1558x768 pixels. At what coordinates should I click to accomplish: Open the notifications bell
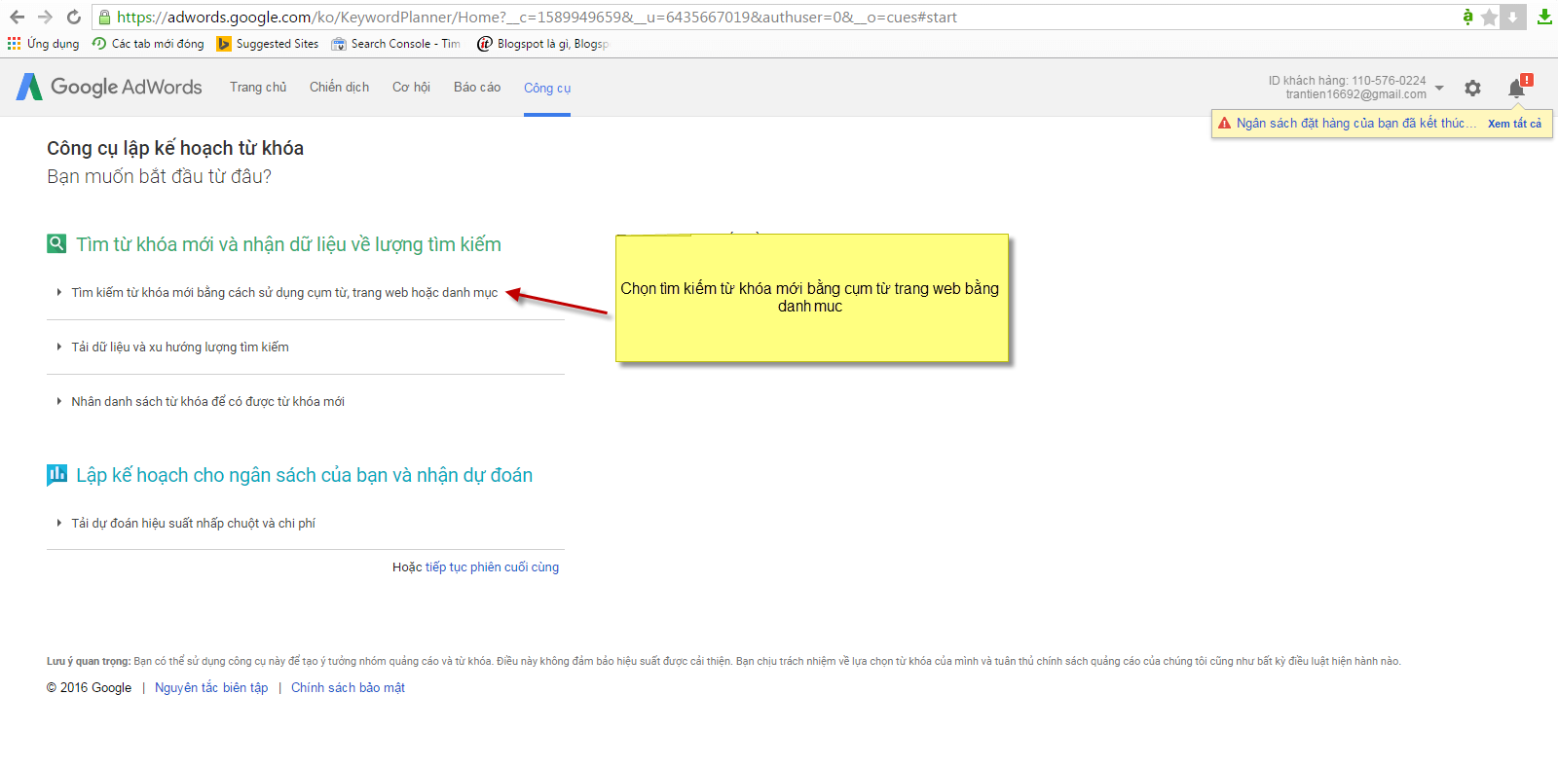[1516, 89]
